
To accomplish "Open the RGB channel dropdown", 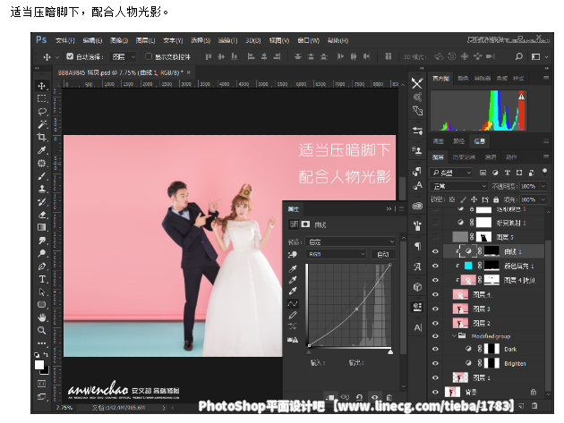I will point(336,254).
